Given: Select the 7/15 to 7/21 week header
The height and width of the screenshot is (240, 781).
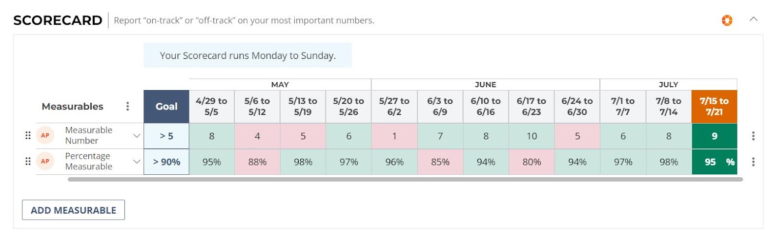Looking at the screenshot, I should 714,106.
